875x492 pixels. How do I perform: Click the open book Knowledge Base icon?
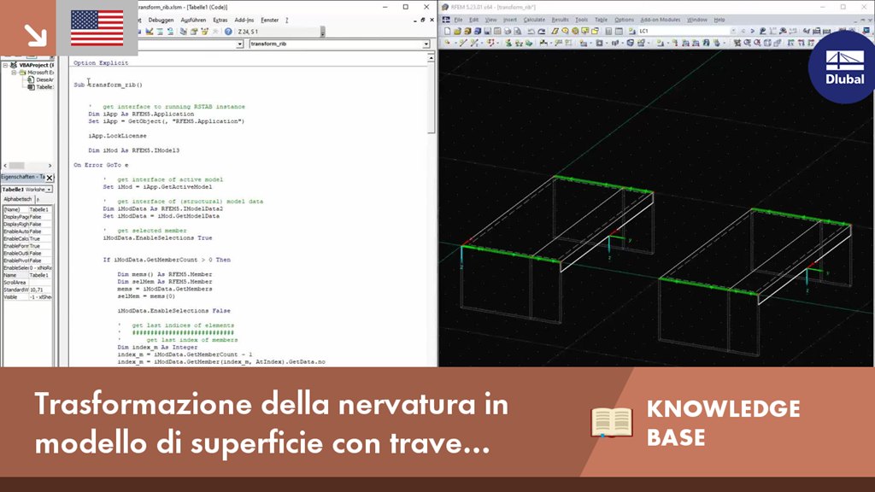pos(612,422)
